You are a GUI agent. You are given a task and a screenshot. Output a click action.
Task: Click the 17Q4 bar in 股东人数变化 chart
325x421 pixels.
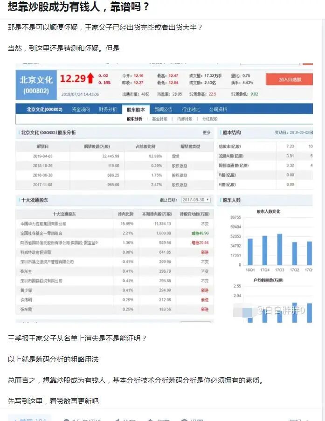click(x=265, y=250)
